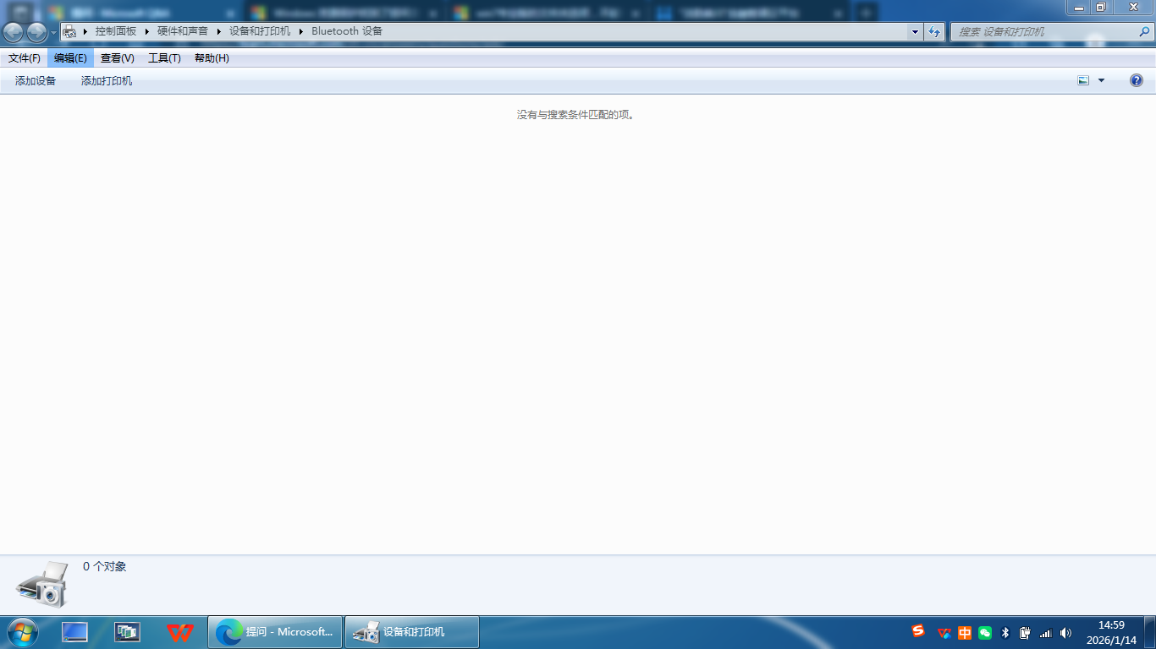Click the volume speaker tray icon
The height and width of the screenshot is (649, 1156).
(1065, 632)
